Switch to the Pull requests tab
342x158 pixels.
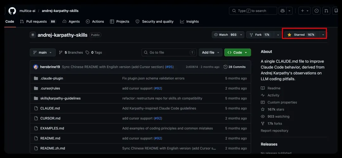point(38,21)
